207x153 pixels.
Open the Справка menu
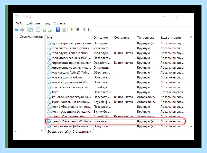click(x=60, y=23)
